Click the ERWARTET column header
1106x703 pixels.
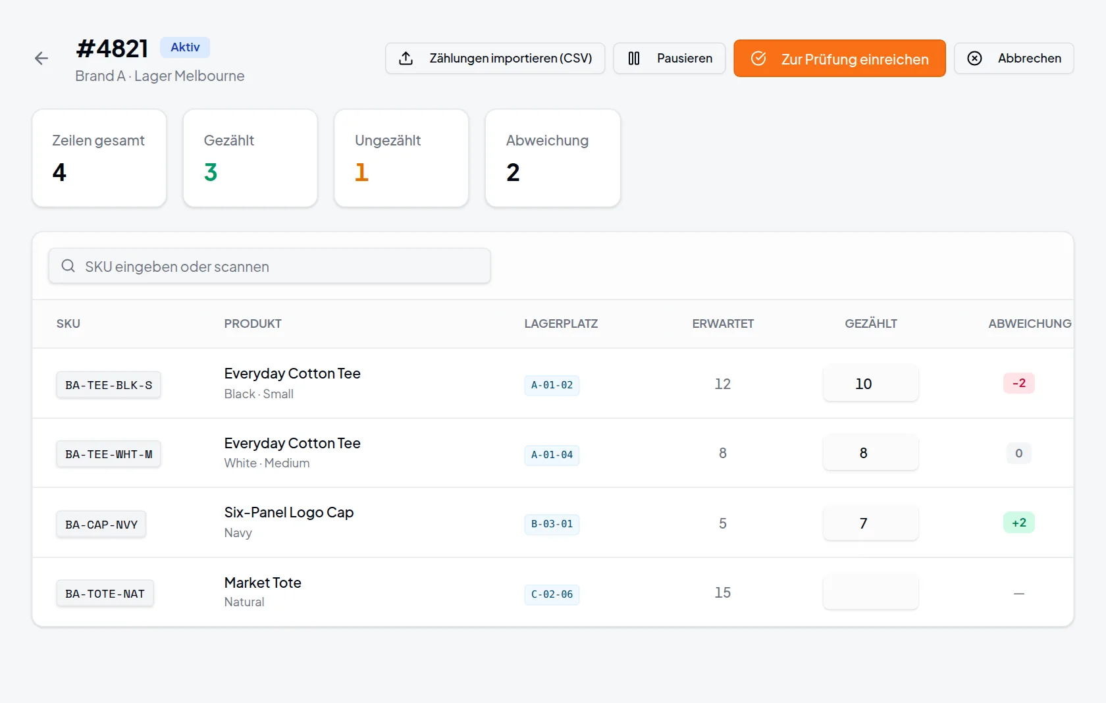pos(723,324)
